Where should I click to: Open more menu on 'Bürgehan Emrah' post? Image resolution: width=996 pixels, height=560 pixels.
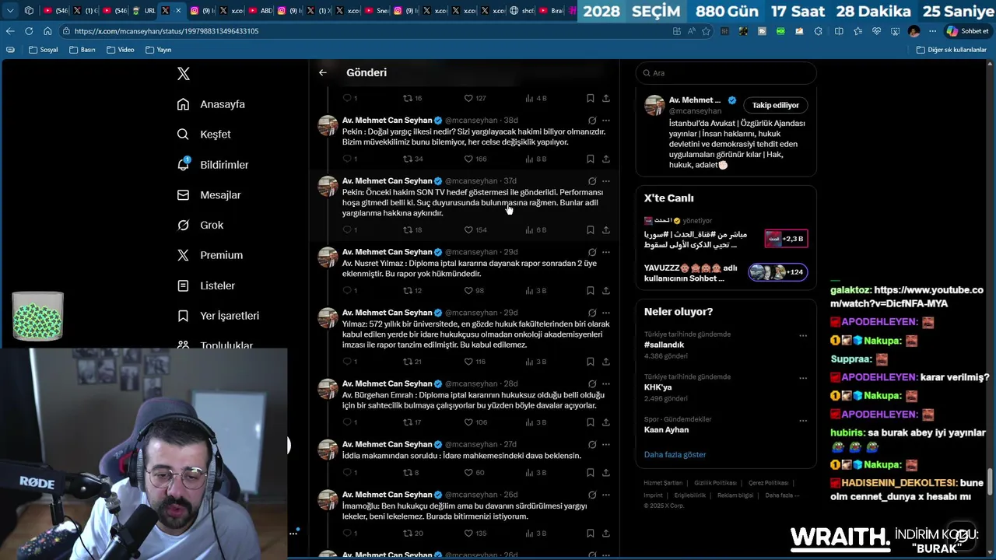point(606,383)
